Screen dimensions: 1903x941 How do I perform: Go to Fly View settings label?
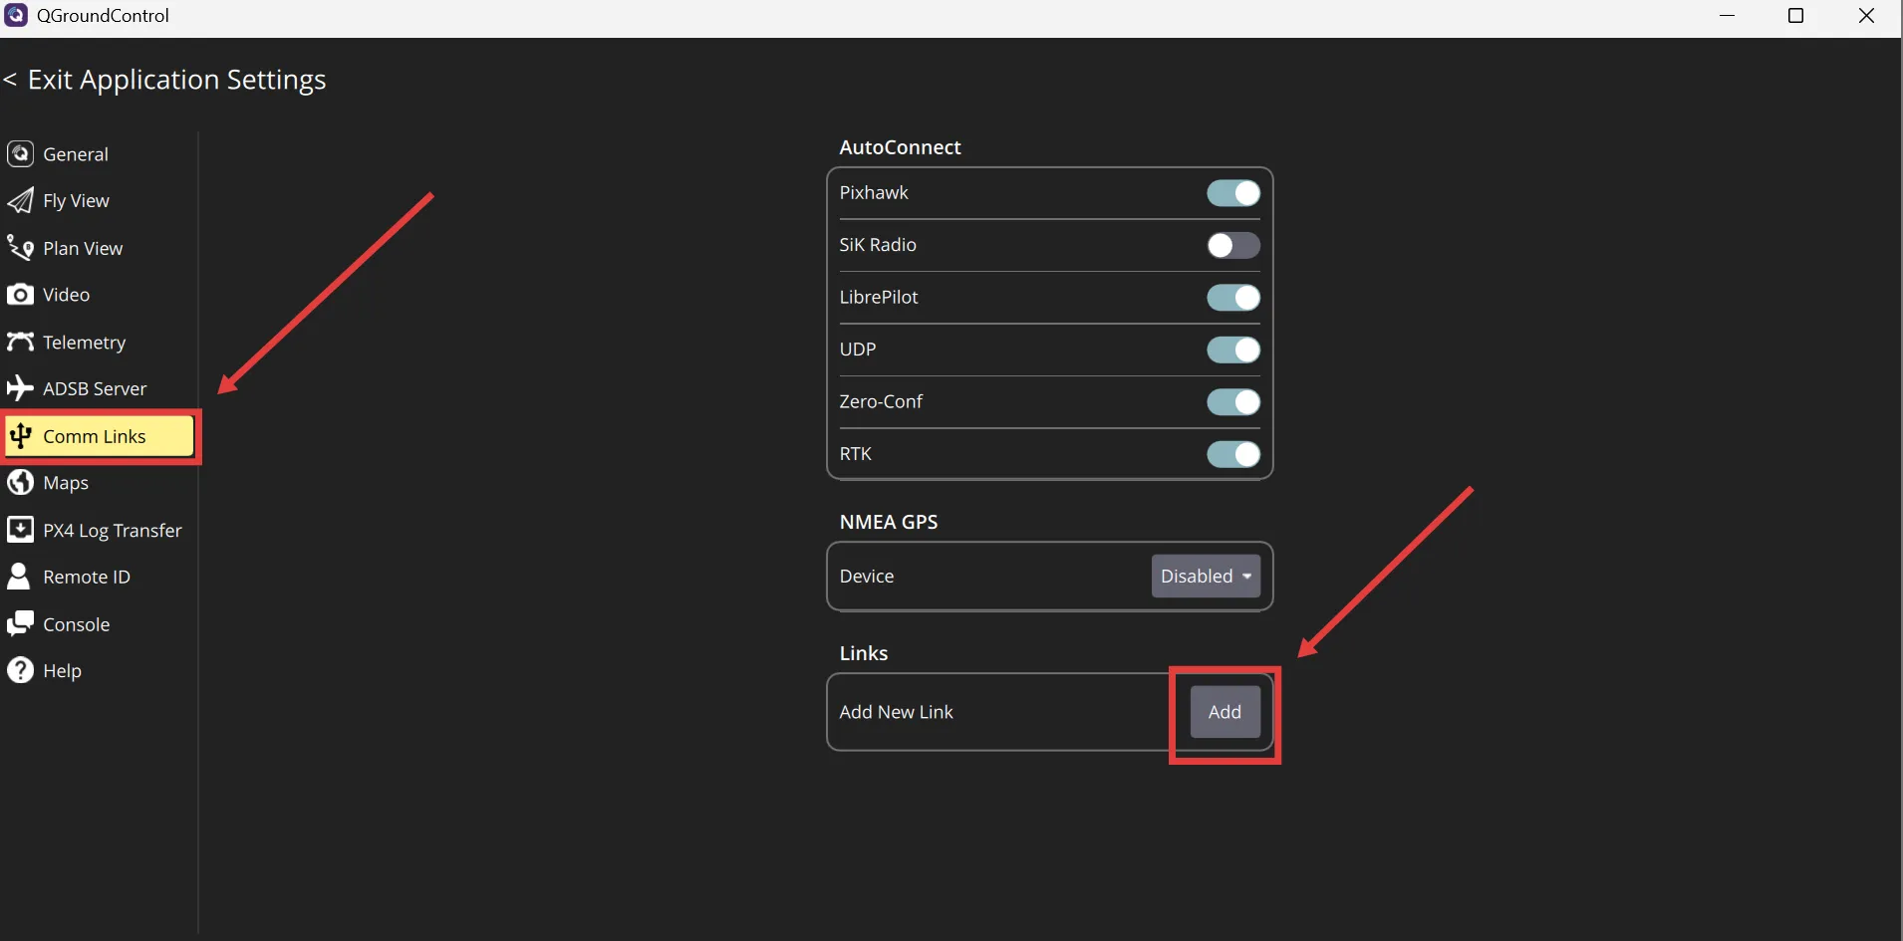click(77, 201)
